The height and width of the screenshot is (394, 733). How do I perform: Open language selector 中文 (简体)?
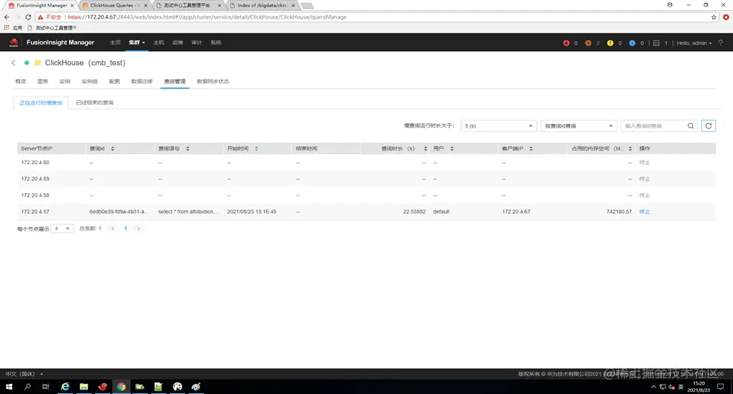click(24, 374)
